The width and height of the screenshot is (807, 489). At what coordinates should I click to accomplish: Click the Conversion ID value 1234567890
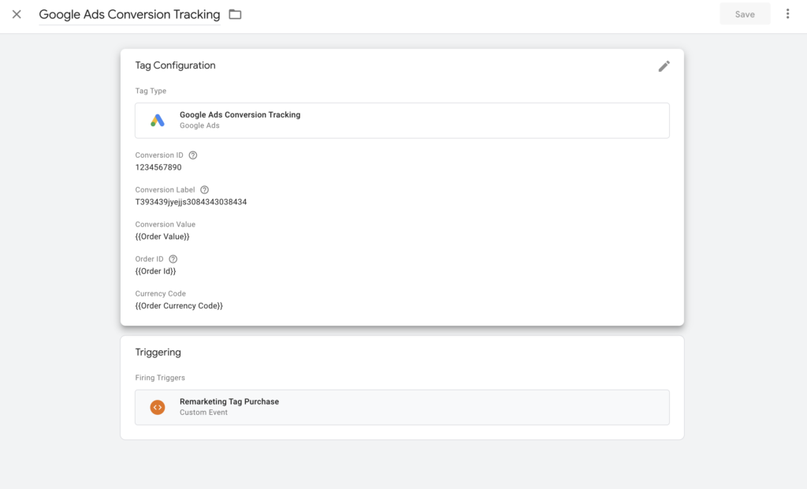click(x=157, y=166)
